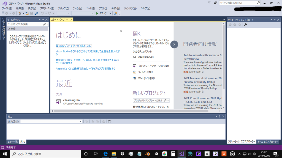The width and height of the screenshot is (282, 158).
Task: Click the Navigate Forward toolbar icon
Action: tap(13, 13)
